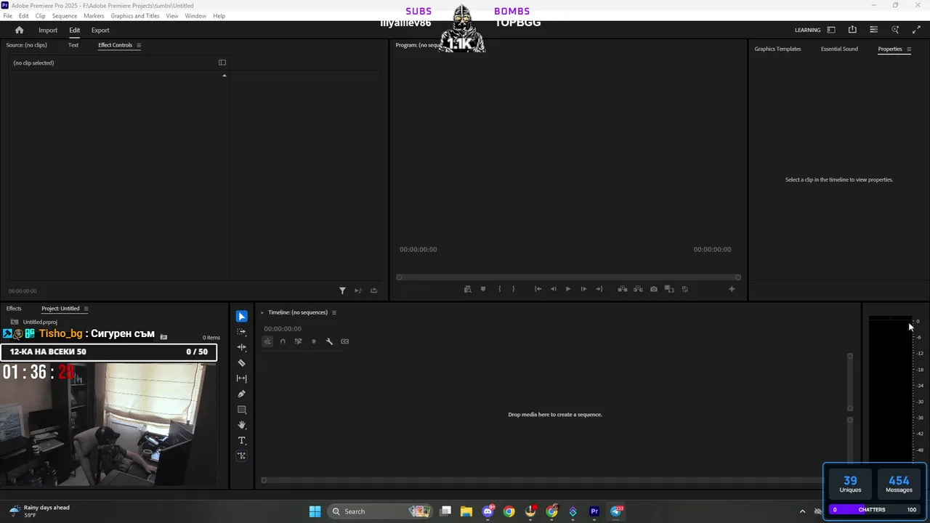Click Mark Out in Program monitor
Image resolution: width=930 pixels, height=523 pixels.
[x=514, y=289]
